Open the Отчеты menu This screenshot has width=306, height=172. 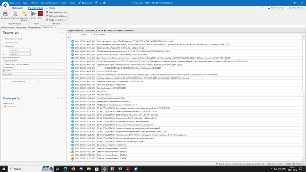pos(35,3)
